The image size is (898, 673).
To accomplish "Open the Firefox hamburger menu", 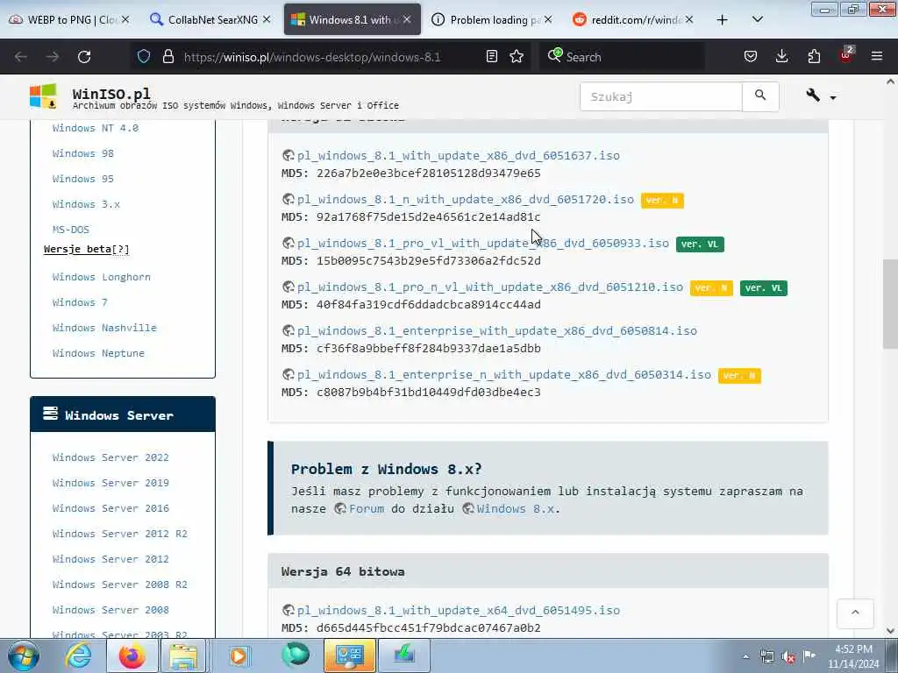I will (x=877, y=56).
